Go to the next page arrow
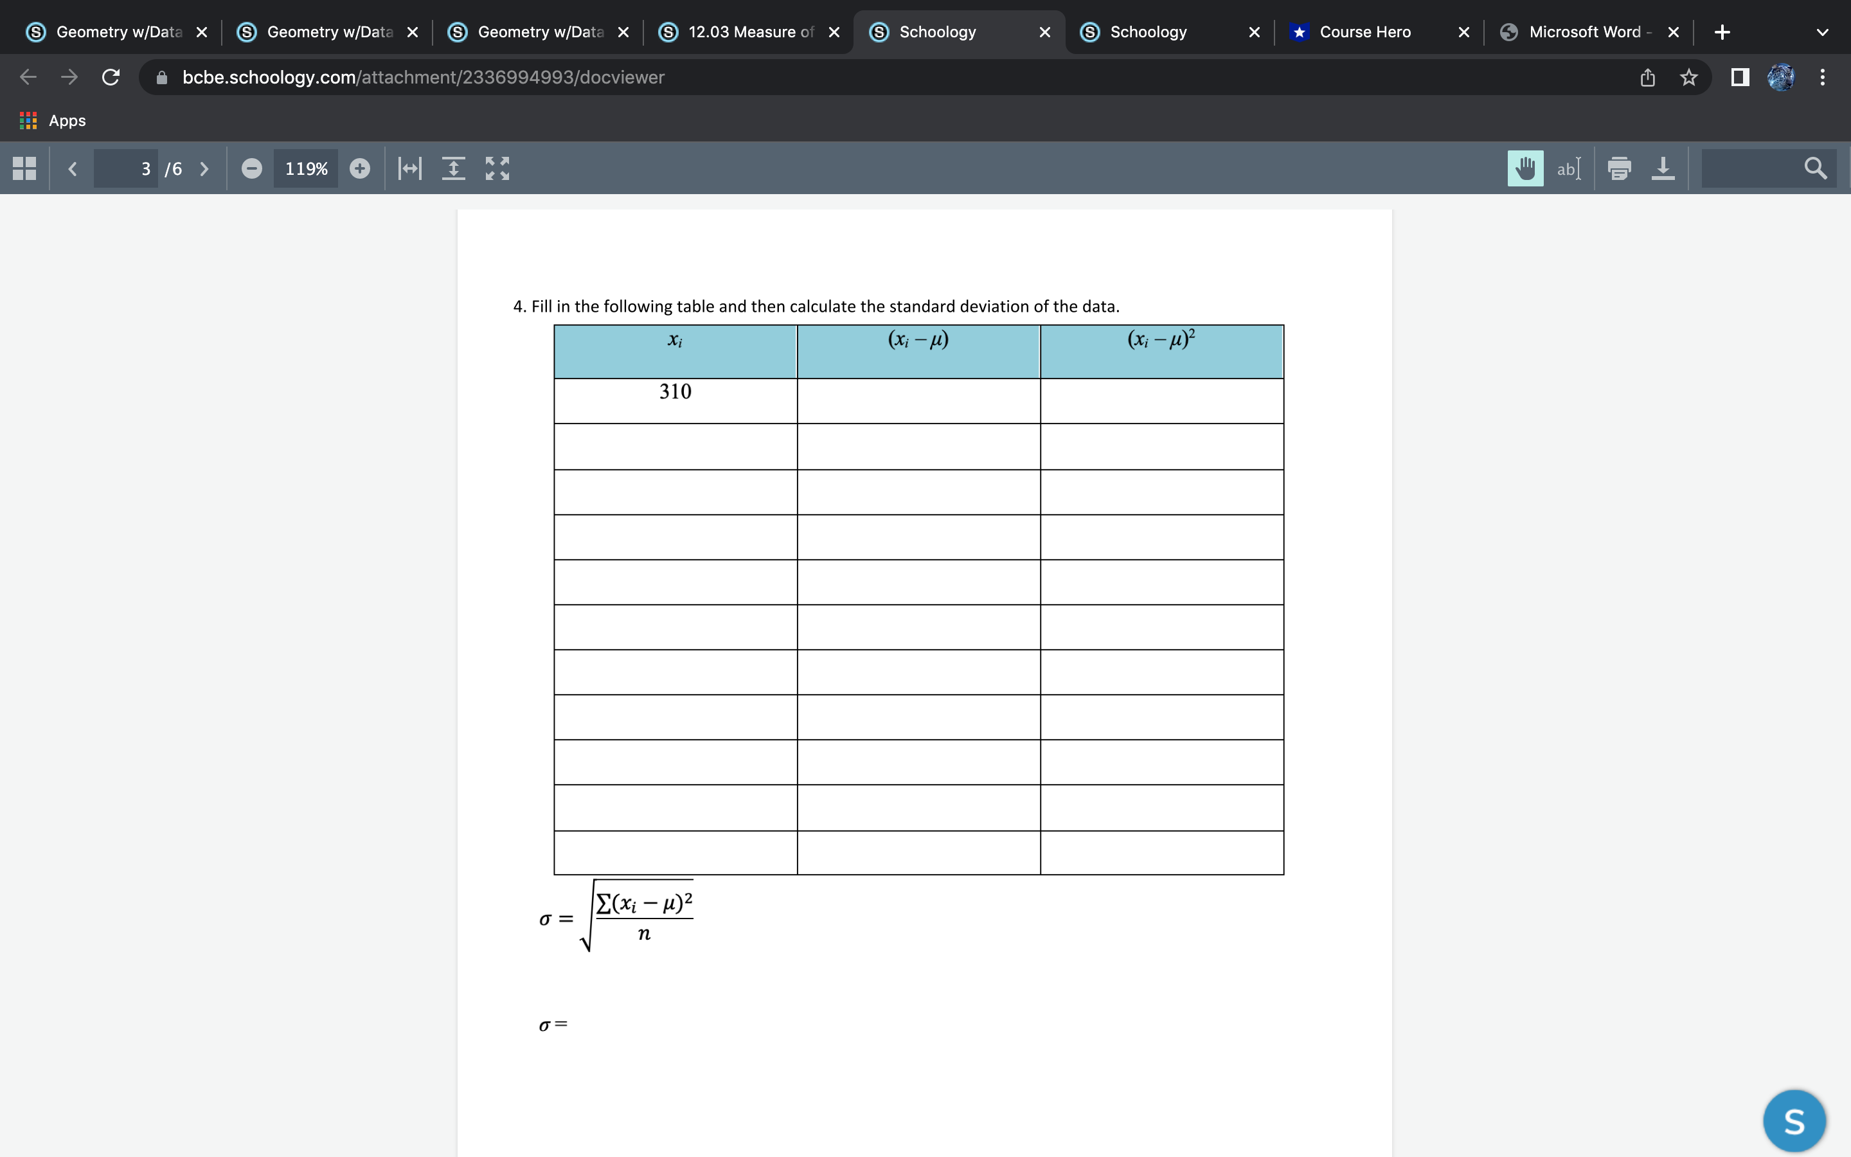The image size is (1851, 1157). (x=204, y=168)
